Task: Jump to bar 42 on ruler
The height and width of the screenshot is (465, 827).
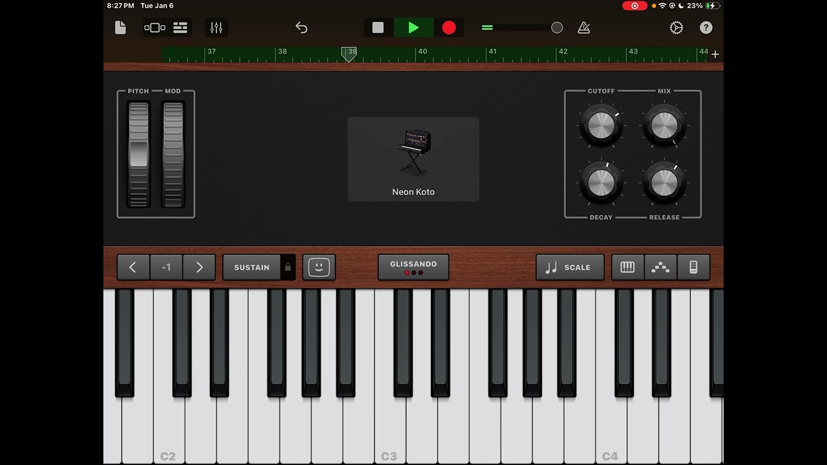Action: [563, 52]
